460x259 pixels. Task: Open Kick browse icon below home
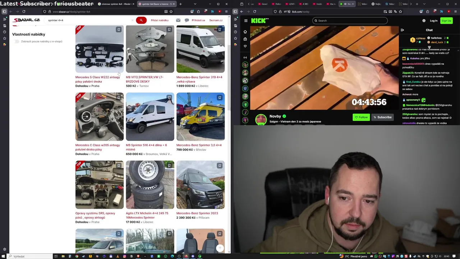coord(245,39)
